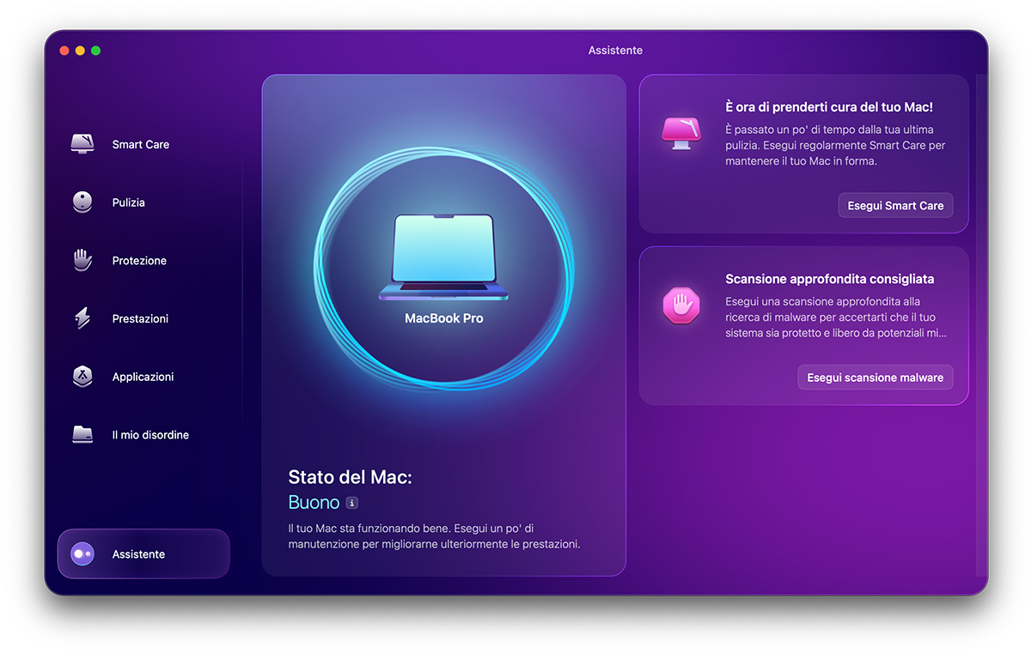The height and width of the screenshot is (653, 1031).
Task: Click the Il mio disordine folder icon
Action: [82, 435]
